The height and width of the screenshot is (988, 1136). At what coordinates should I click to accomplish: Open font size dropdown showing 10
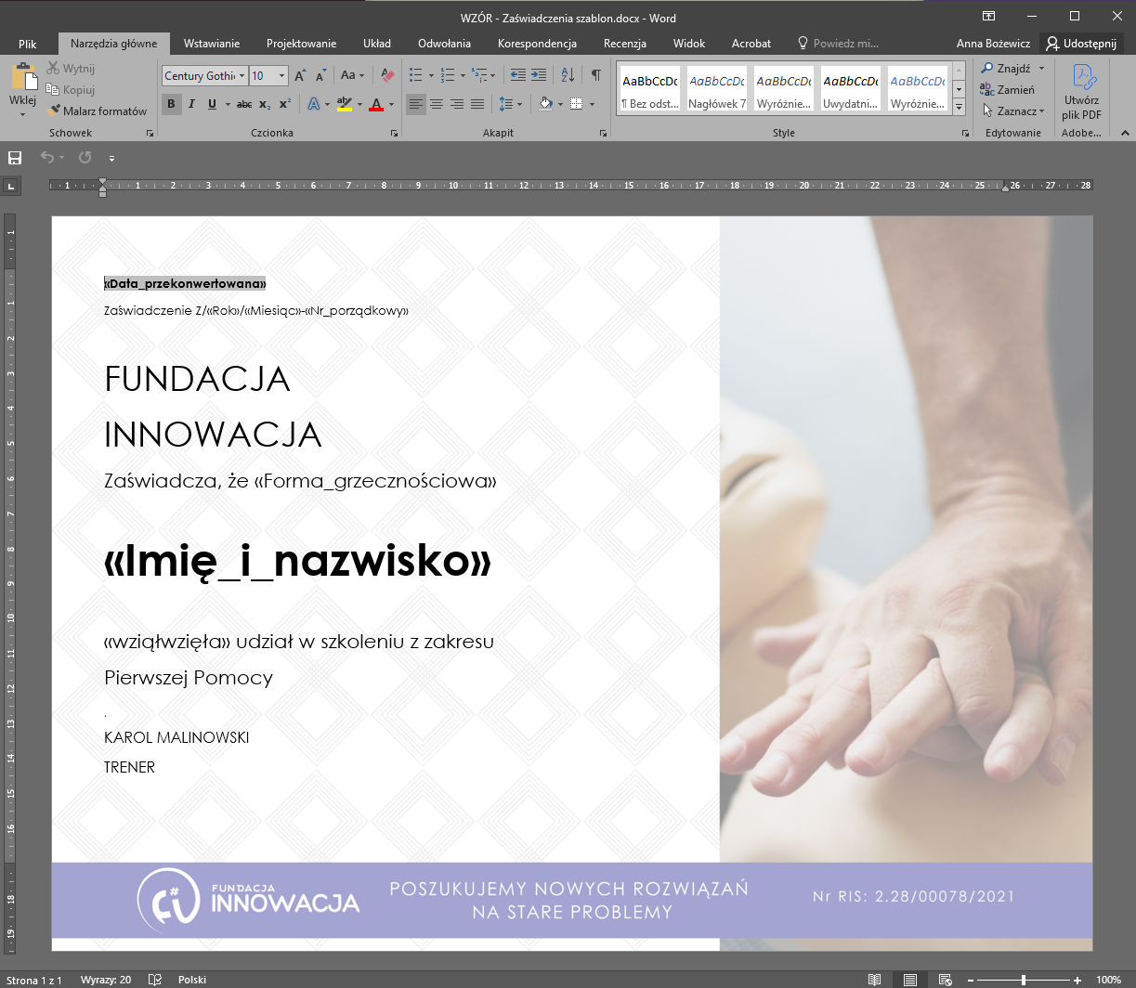click(281, 76)
